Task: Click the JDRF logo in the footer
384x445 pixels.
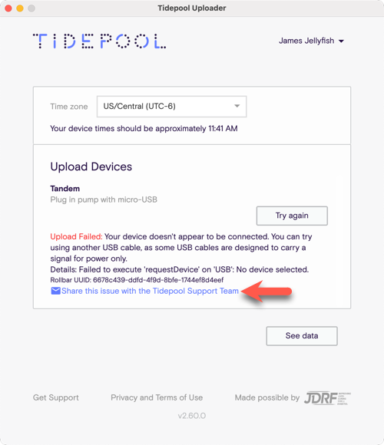Action: [327, 398]
